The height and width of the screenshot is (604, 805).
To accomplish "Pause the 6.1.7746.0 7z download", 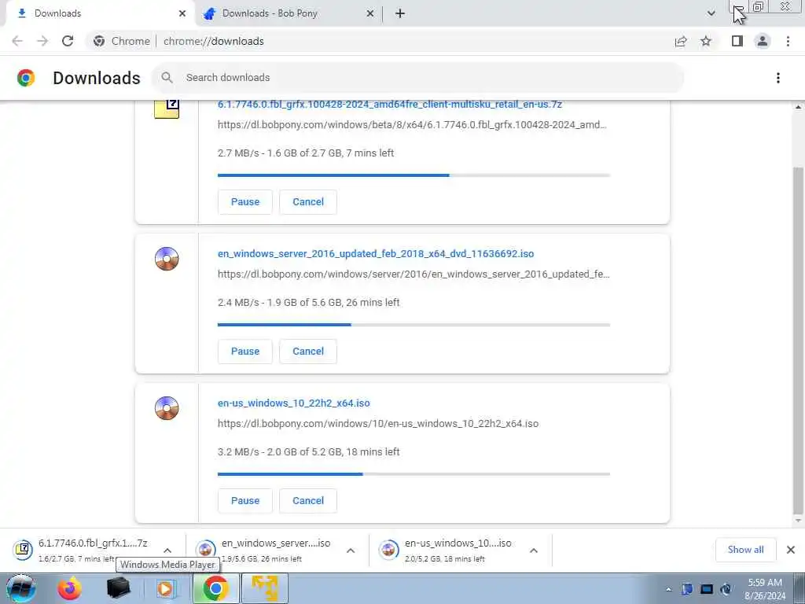I will 245,202.
